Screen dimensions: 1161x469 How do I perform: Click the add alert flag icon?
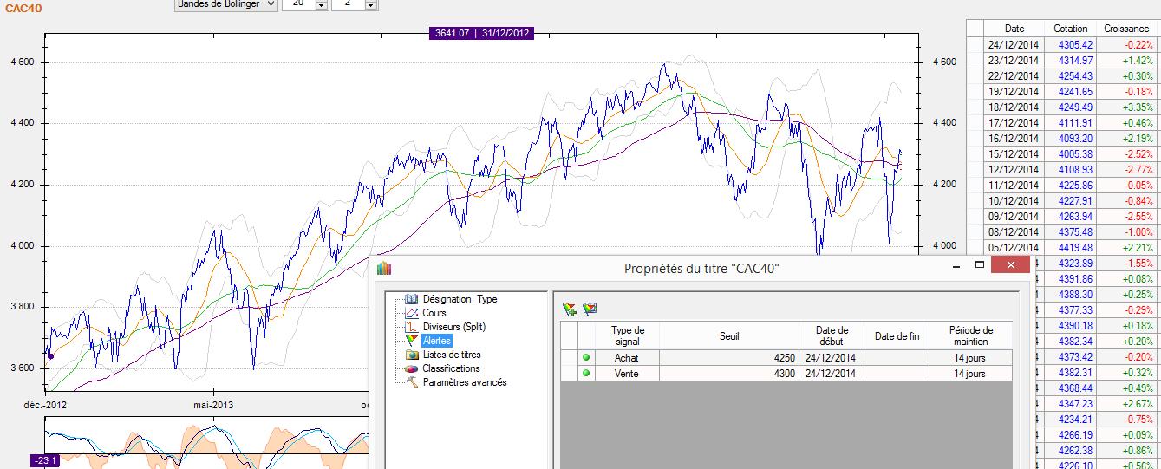(x=569, y=309)
